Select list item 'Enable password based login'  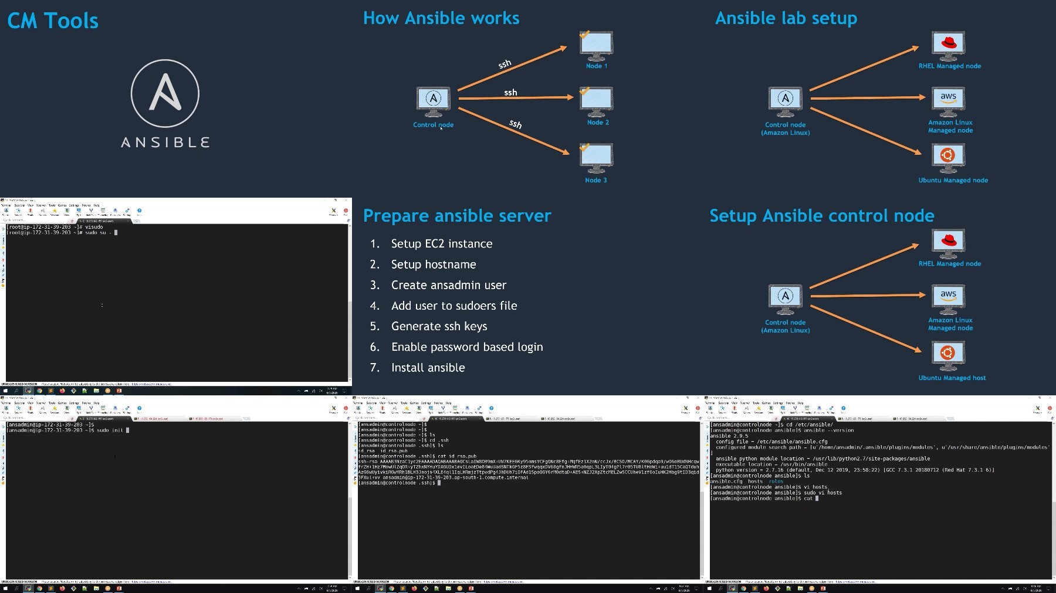point(467,347)
